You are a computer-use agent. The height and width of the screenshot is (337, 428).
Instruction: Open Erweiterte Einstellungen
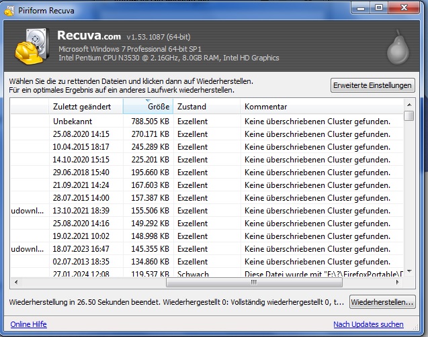(373, 85)
